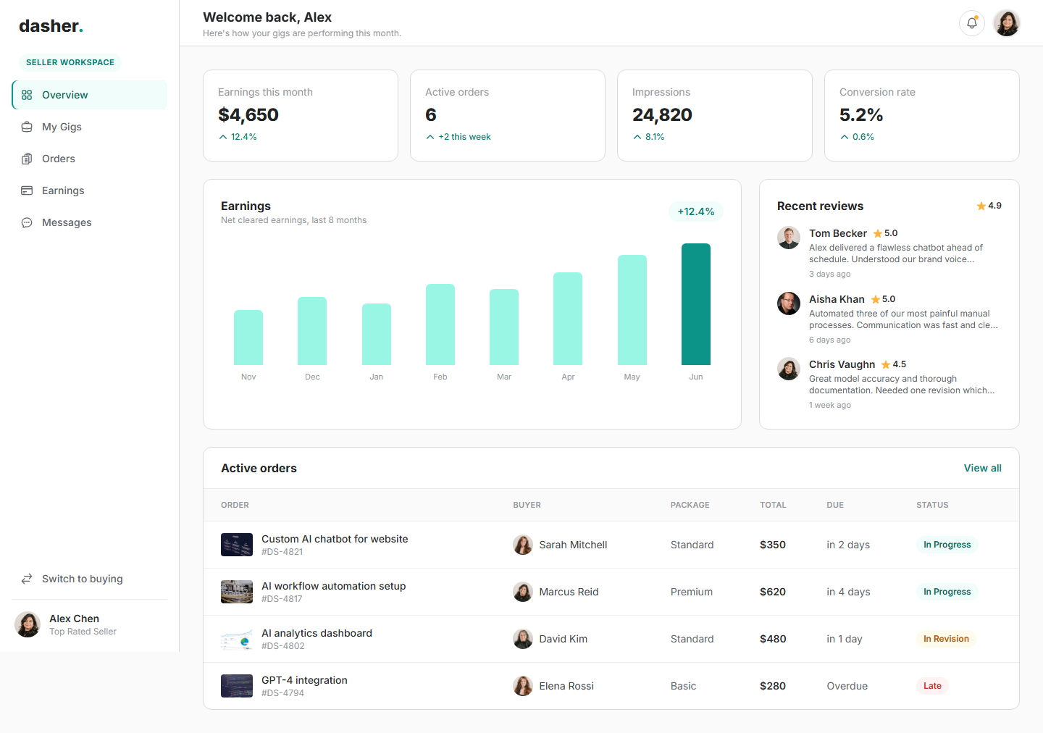Open the Orders page from sidebar
Viewport: 1043px width, 733px height.
[x=90, y=159]
